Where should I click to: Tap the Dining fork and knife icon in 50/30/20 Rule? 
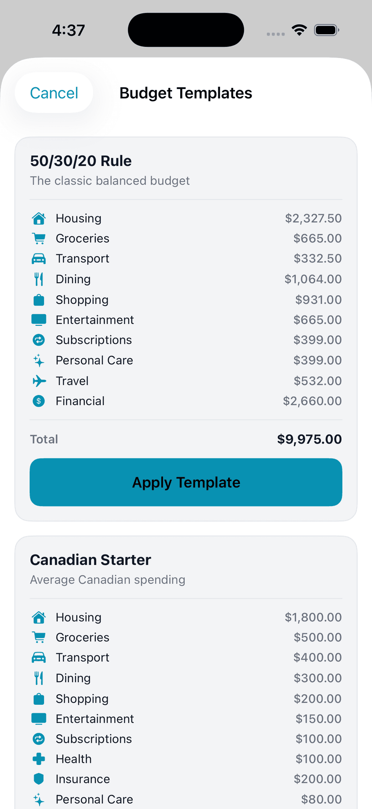click(x=39, y=279)
